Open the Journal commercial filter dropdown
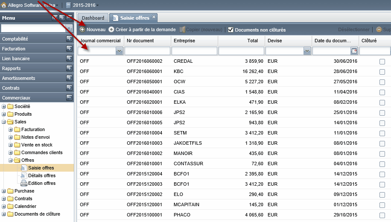Screen dimensions: 391x222 (x=119, y=51)
